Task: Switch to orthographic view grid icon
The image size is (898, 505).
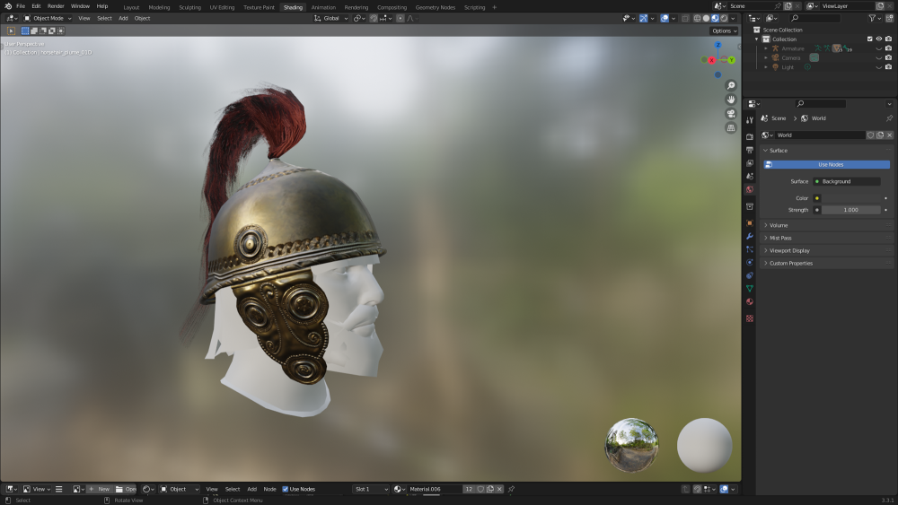Action: point(731,128)
